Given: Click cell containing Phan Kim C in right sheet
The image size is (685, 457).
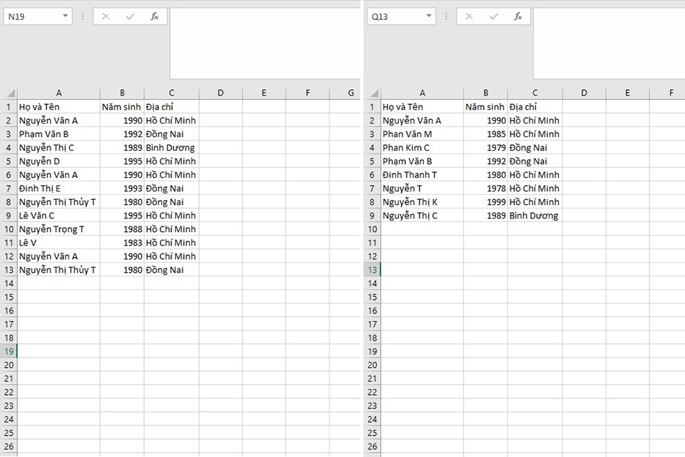Looking at the screenshot, I should tap(422, 147).
